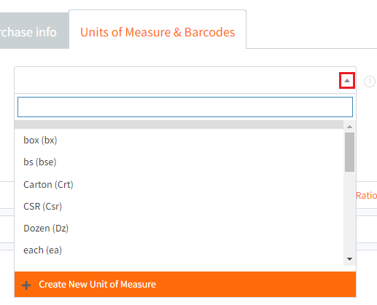Click Create New Unit of Measure button

pyautogui.click(x=185, y=285)
